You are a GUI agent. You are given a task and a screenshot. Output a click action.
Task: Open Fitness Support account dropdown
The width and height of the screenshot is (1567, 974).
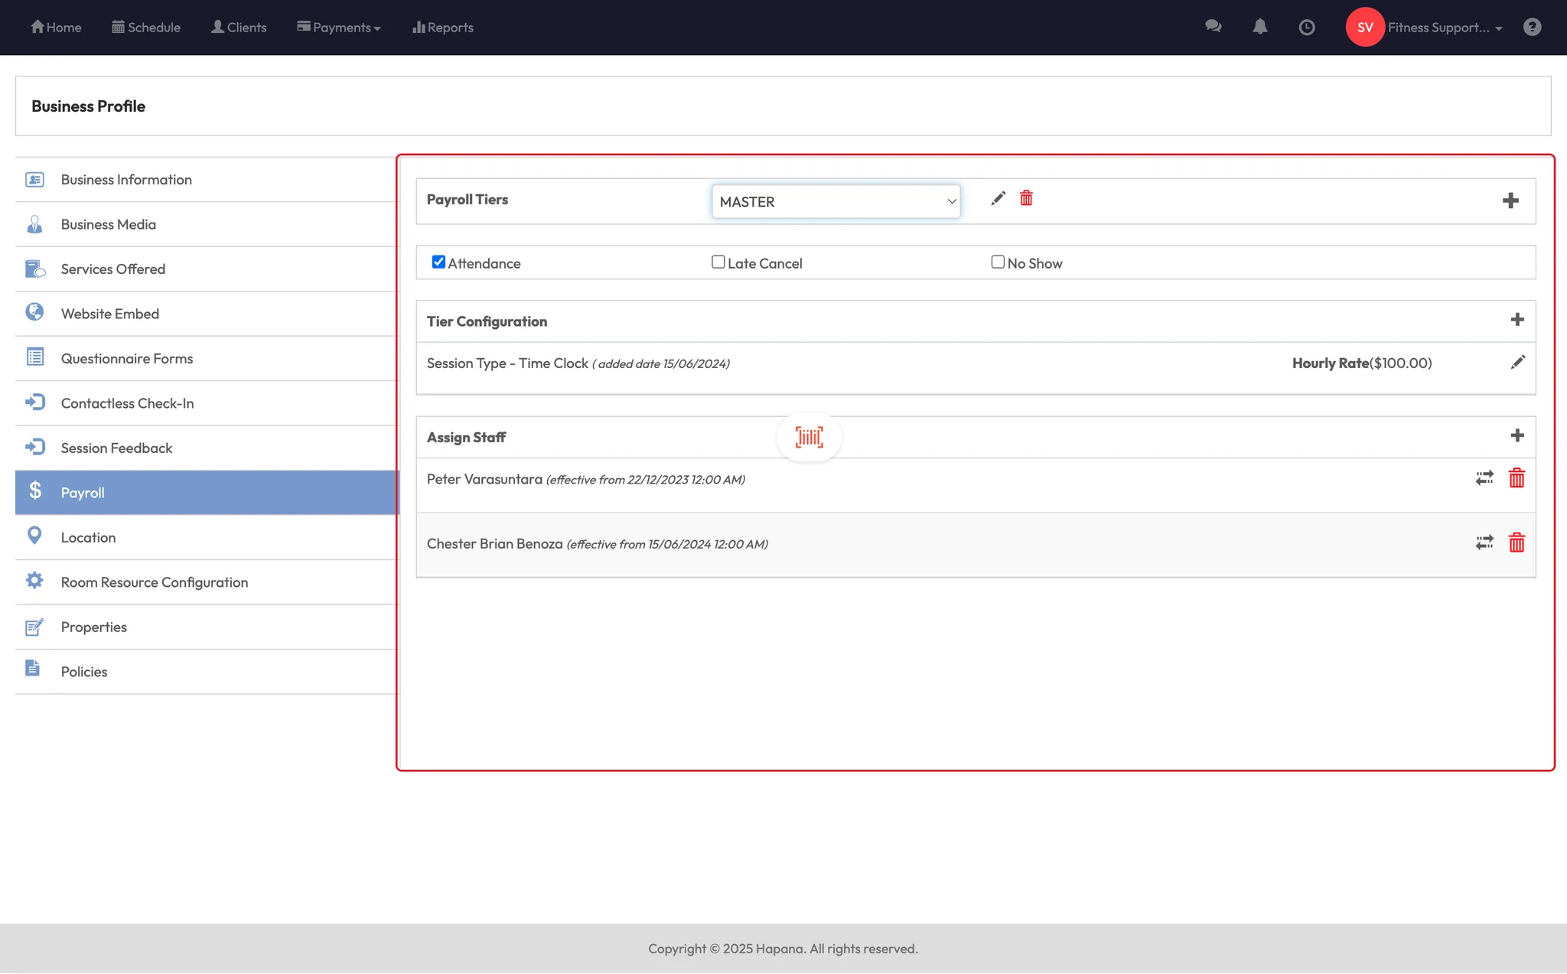(x=1444, y=28)
